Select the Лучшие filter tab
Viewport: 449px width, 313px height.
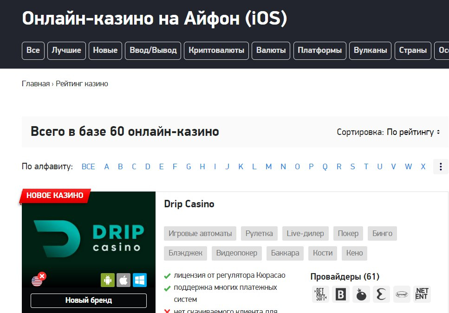tap(66, 51)
